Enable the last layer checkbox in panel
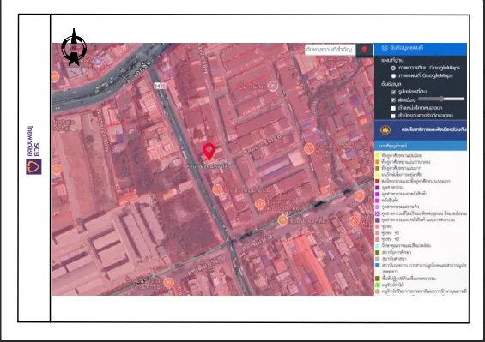 pyautogui.click(x=393, y=116)
